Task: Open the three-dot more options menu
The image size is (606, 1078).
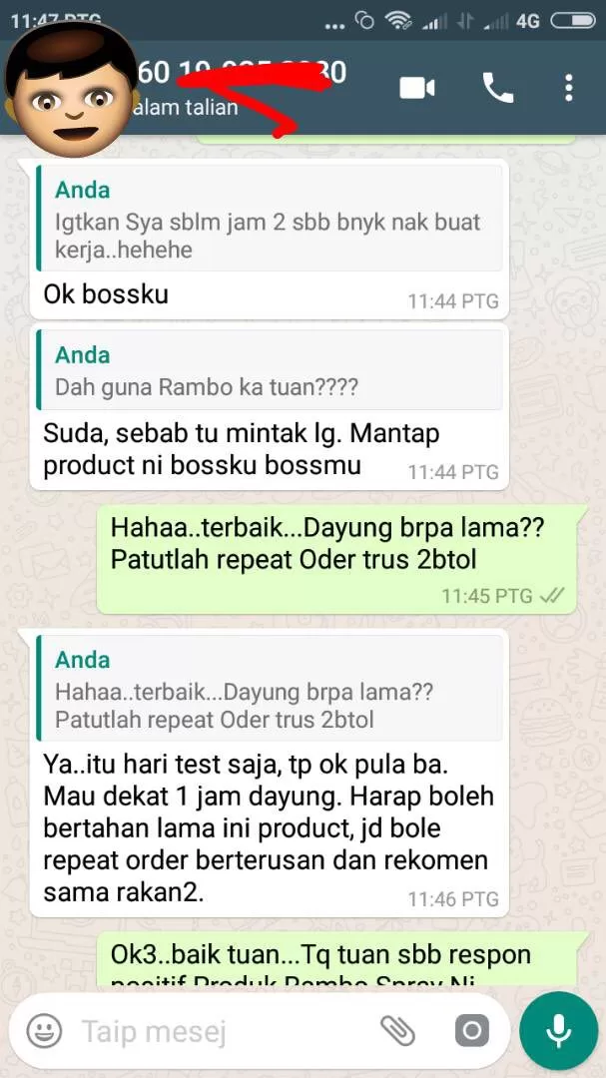Action: coord(568,88)
